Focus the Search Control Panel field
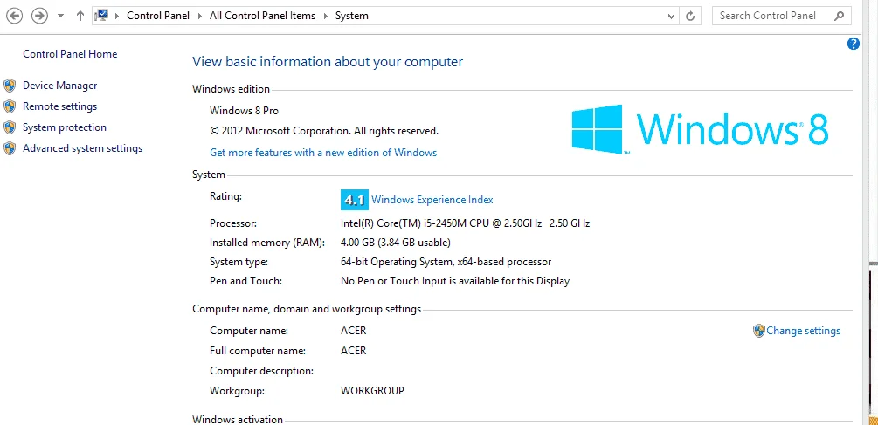Viewport: 878px width, 425px height. pos(781,16)
